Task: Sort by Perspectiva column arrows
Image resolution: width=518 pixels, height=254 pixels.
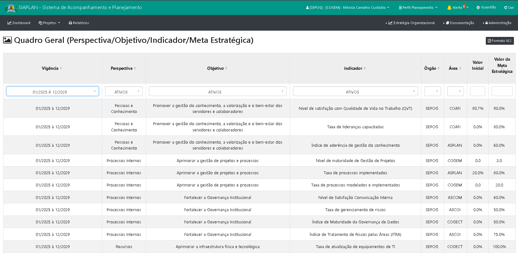Action: coord(135,68)
